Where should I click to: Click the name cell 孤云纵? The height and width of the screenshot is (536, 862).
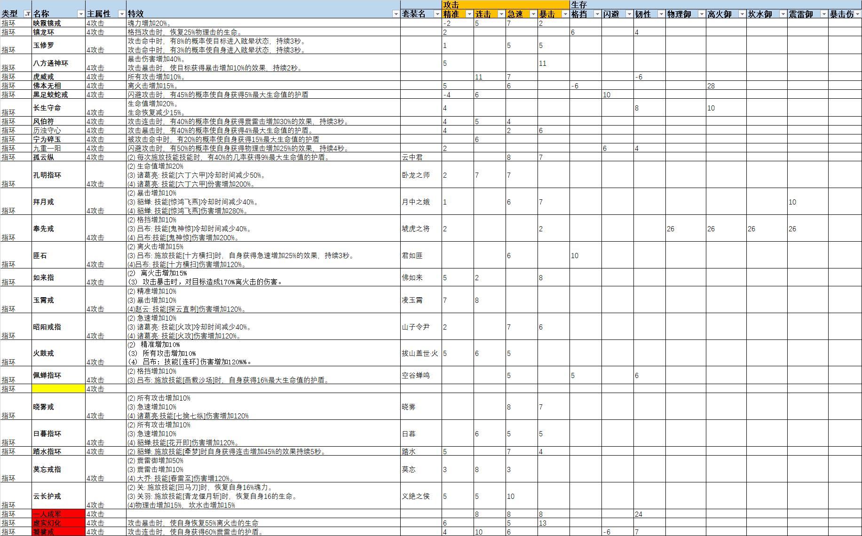[58, 157]
